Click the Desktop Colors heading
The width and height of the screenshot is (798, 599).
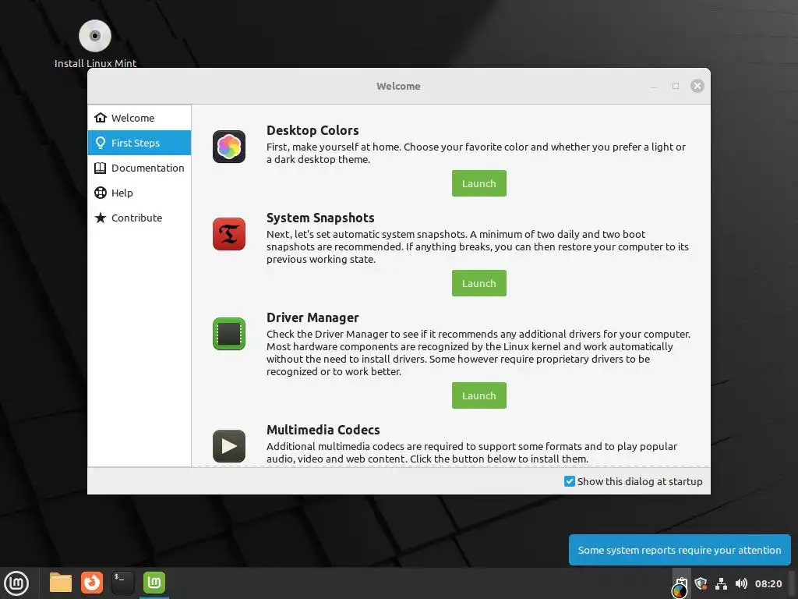(x=312, y=130)
